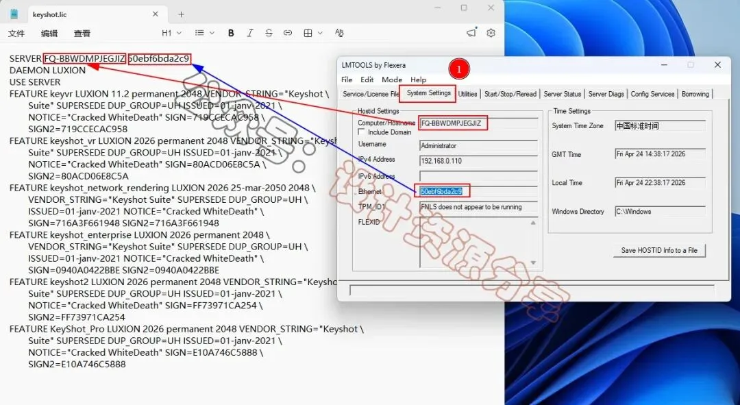Screen dimensions: 740x405
Task: Click SIGN2=E10A746C5888 line
Action: coord(77,365)
